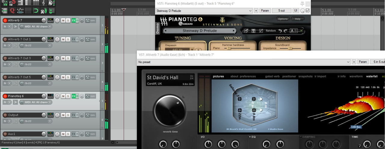Click Pianoteq undo arrow icon
Screen dimensions: 385x149
click(x=280, y=31)
